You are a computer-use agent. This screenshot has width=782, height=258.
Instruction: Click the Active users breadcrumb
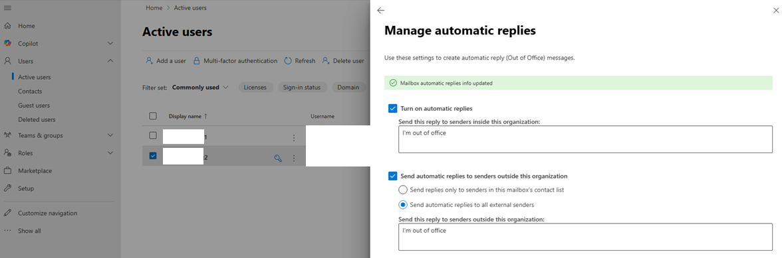click(190, 8)
